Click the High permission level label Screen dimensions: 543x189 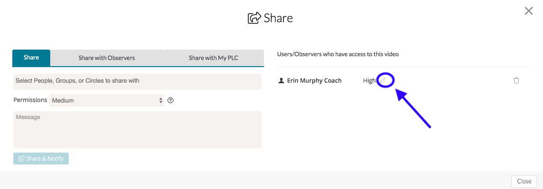pyautogui.click(x=369, y=80)
